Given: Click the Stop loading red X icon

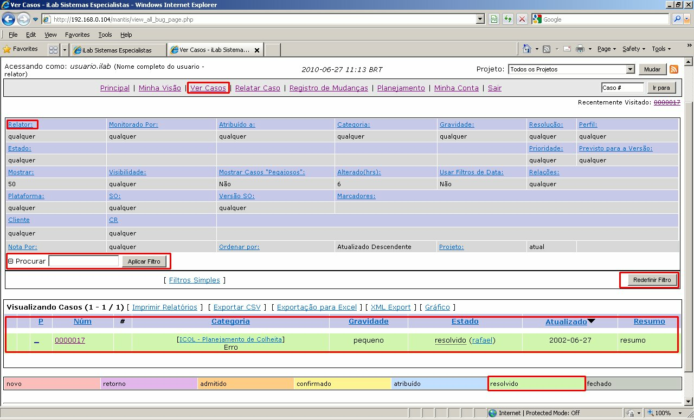Looking at the screenshot, I should 522,19.
